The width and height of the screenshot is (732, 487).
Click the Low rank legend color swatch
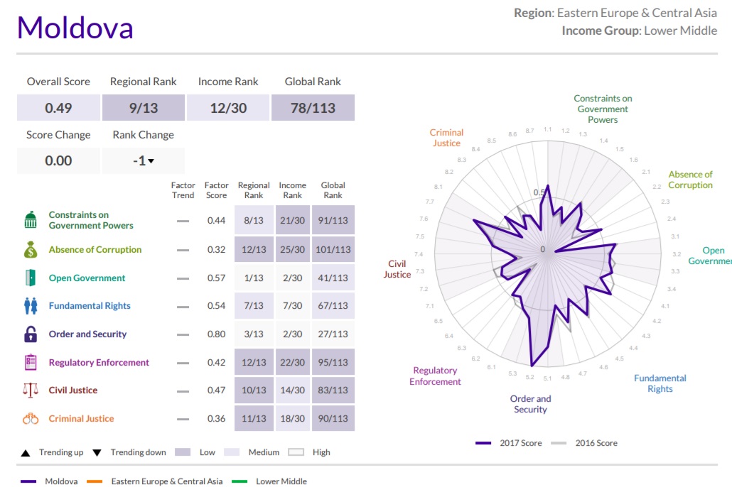183,452
